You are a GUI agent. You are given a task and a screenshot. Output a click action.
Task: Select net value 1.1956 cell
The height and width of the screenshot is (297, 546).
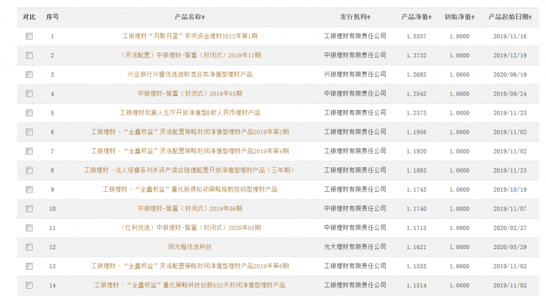pyautogui.click(x=416, y=132)
